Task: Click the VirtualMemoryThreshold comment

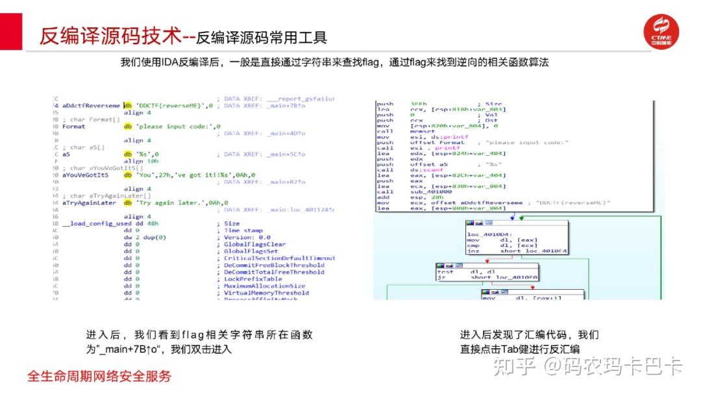Action: pos(267,293)
